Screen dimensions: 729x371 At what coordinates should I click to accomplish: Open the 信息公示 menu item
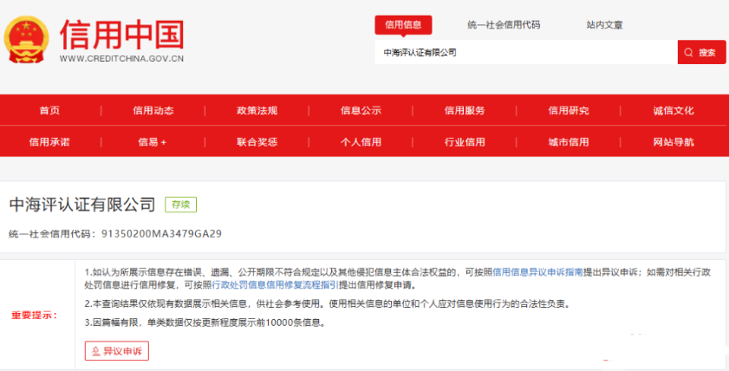[361, 110]
